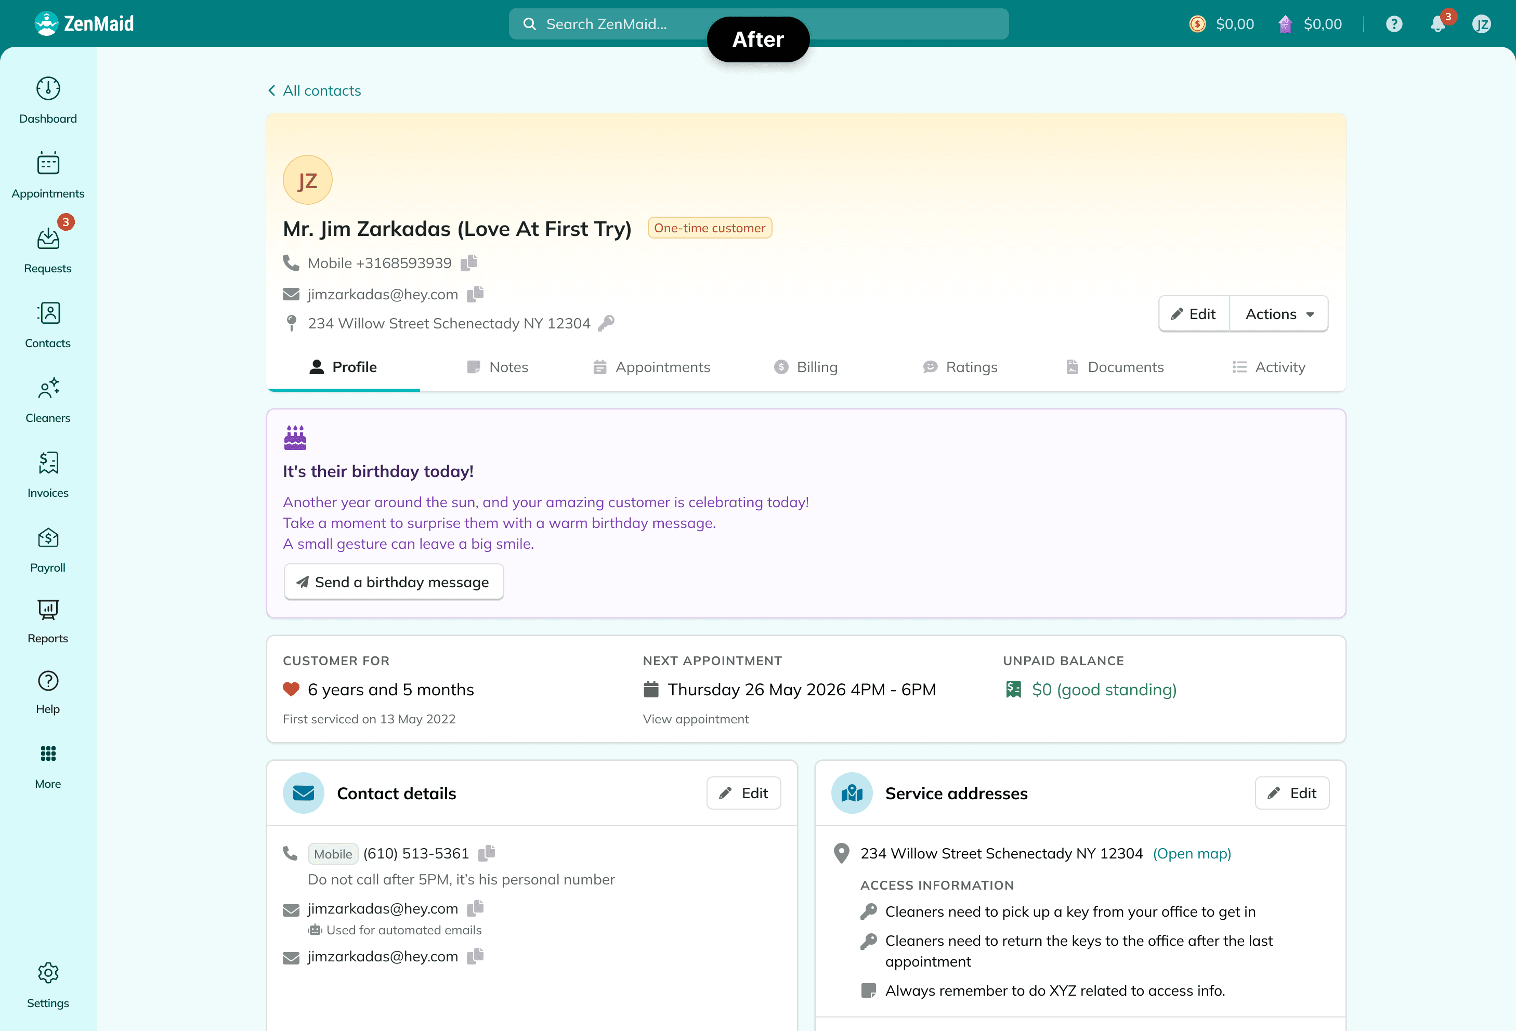Copy the (610) 513-5361 number
This screenshot has width=1516, height=1031.
pyautogui.click(x=487, y=854)
